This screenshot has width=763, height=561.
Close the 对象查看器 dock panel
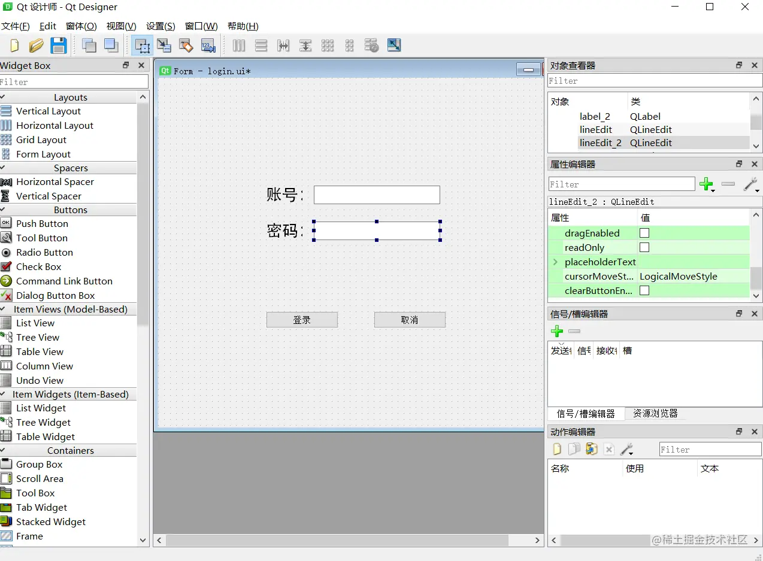[x=755, y=65]
